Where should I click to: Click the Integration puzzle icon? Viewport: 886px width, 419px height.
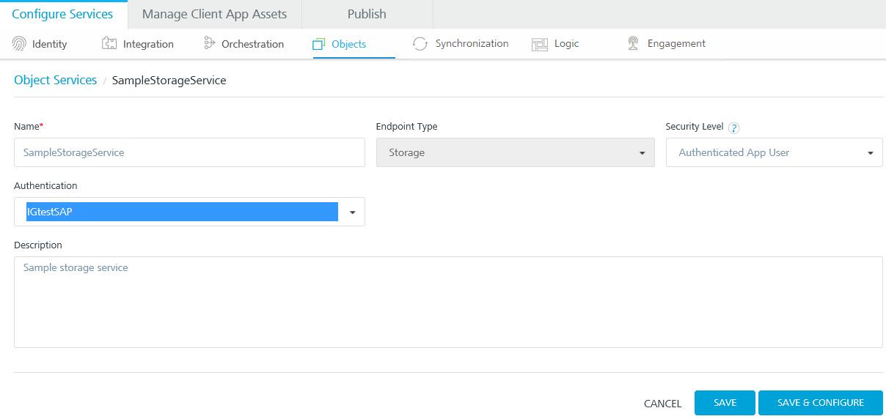(x=109, y=44)
